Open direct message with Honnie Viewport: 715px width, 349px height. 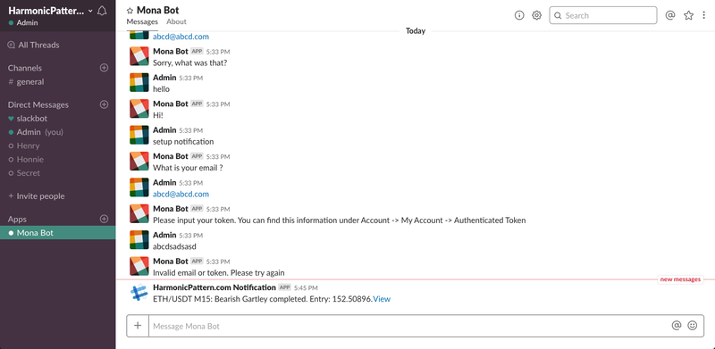(26, 160)
